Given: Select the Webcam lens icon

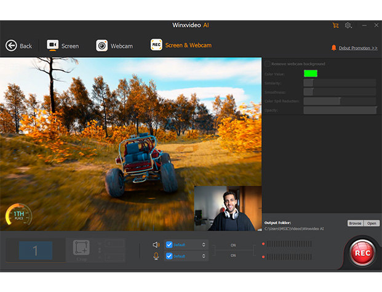Looking at the screenshot, I should 102,45.
